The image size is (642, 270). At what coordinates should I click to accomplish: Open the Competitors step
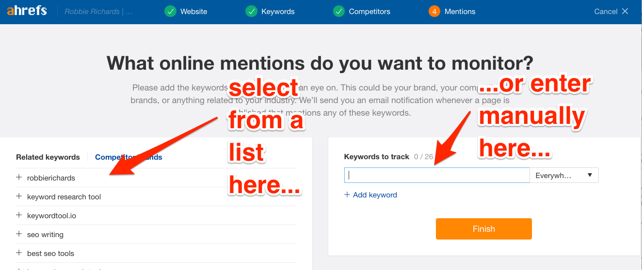pos(369,11)
